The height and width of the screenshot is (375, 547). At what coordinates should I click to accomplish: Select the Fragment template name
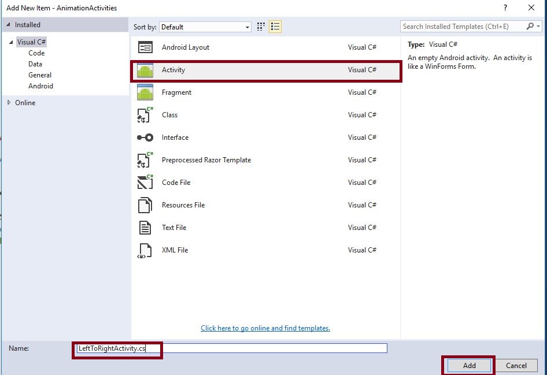(176, 92)
